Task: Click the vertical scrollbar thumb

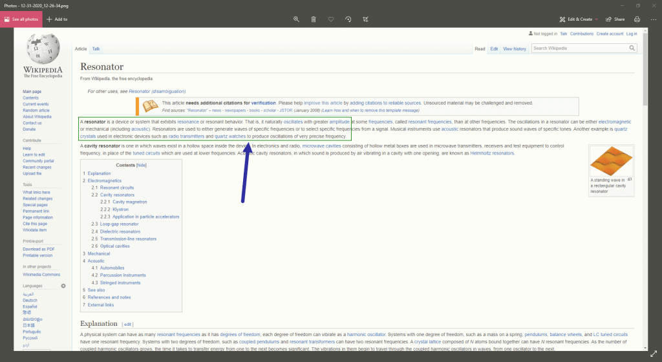Action: (645, 70)
